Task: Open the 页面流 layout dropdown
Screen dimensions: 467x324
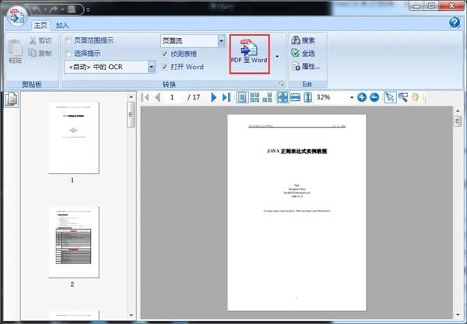Action: 221,40
